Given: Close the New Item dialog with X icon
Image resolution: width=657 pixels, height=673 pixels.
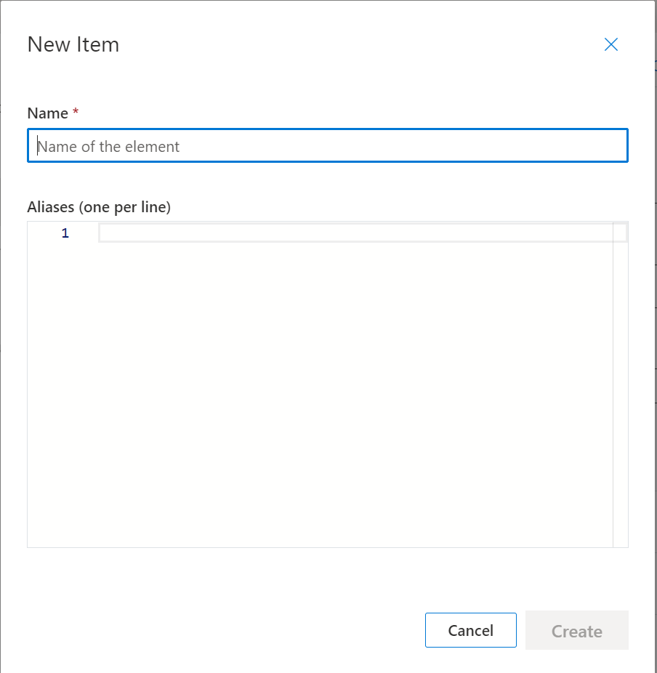Looking at the screenshot, I should coord(610,44).
